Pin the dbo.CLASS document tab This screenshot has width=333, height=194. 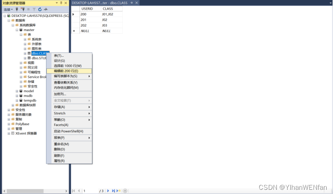[132, 3]
